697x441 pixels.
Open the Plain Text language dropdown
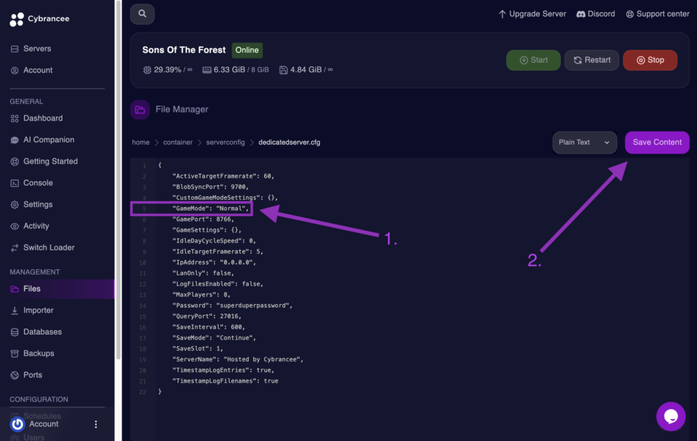[x=585, y=142]
